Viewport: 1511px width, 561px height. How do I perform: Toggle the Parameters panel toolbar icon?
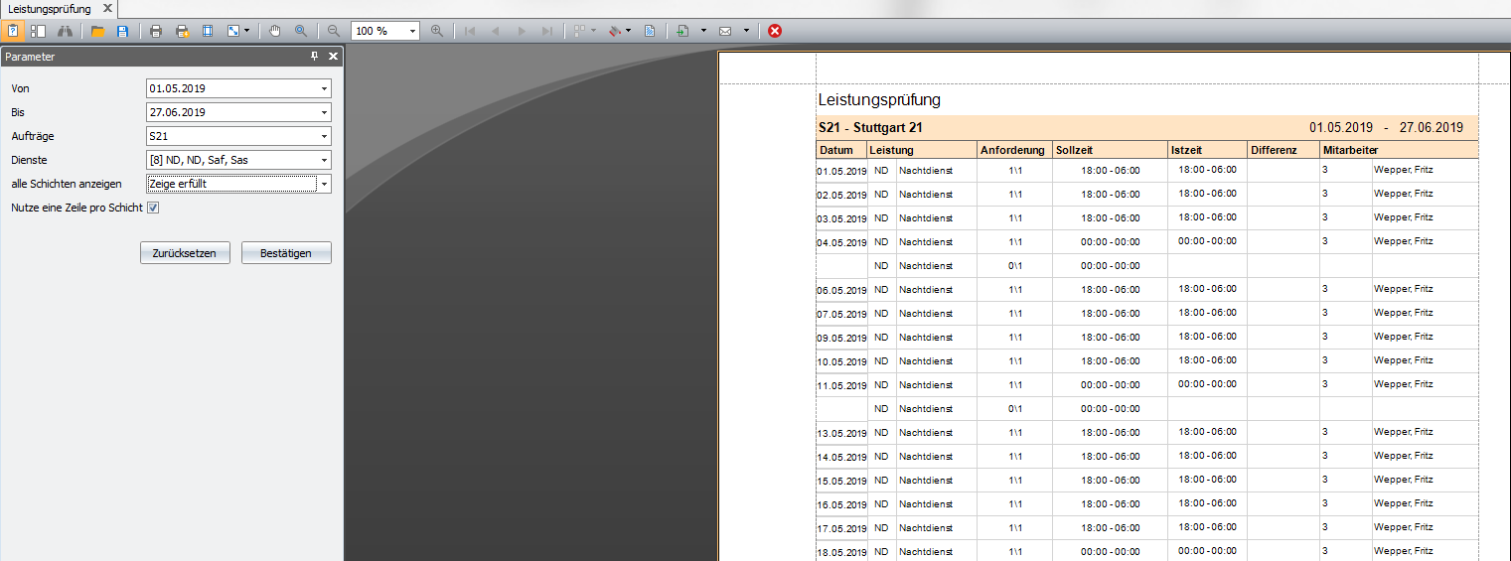coord(13,31)
